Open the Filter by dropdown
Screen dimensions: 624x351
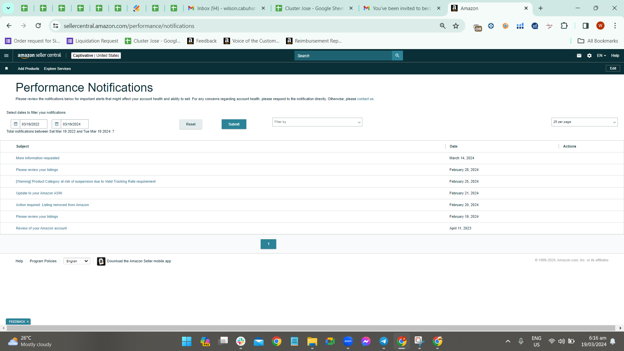pyautogui.click(x=317, y=122)
